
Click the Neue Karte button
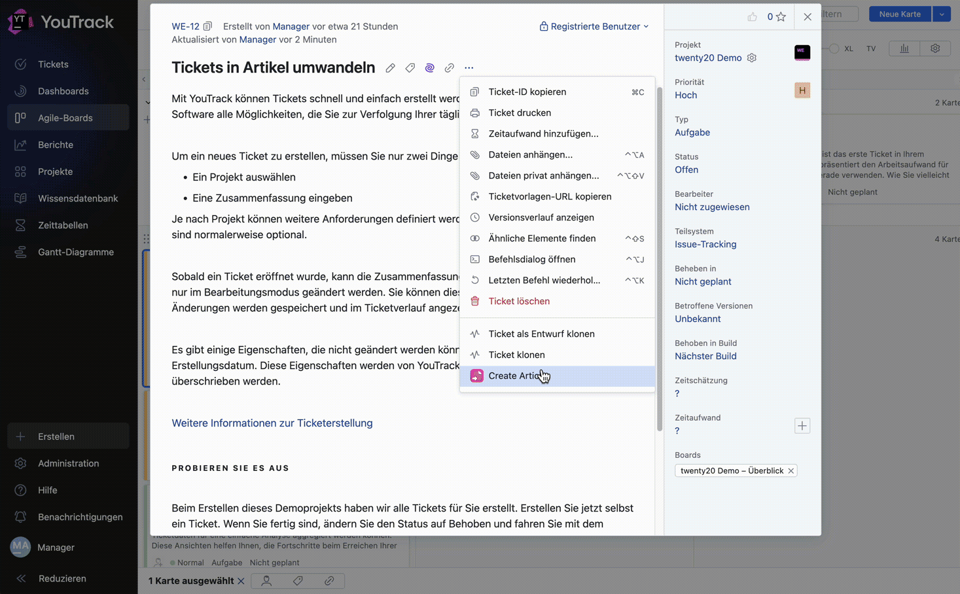pyautogui.click(x=900, y=13)
